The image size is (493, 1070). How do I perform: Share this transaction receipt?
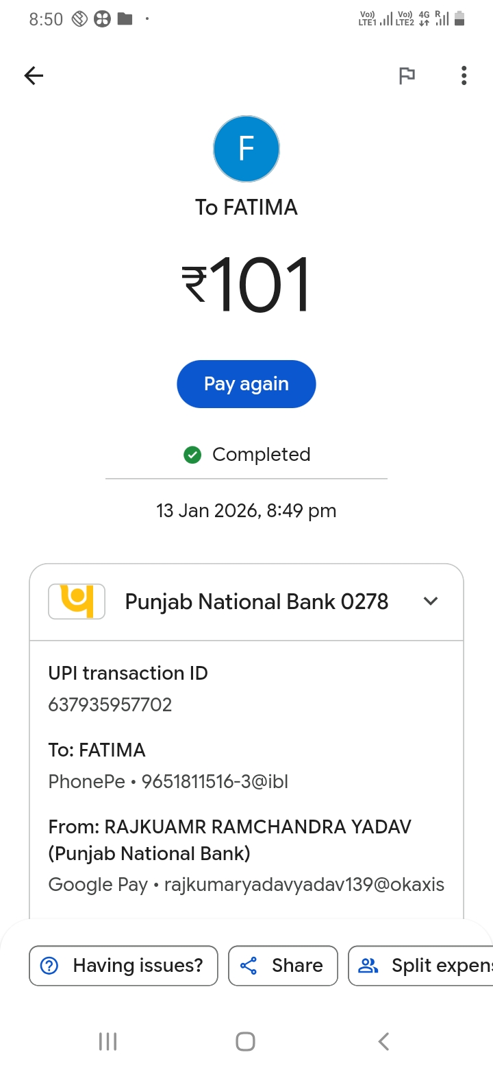click(x=283, y=966)
